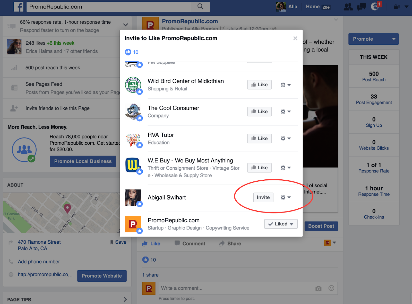Image resolution: width=412 pixels, height=304 pixels.
Task: Open the map thumbnail in About
Action: (x=61, y=213)
